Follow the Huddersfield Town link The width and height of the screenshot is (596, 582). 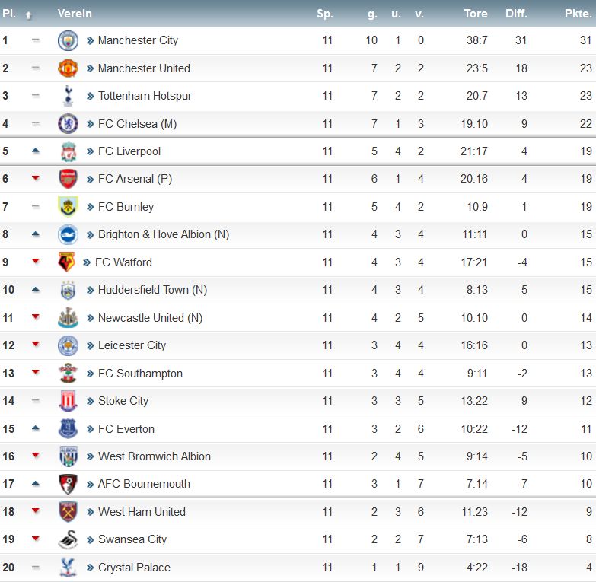point(152,290)
